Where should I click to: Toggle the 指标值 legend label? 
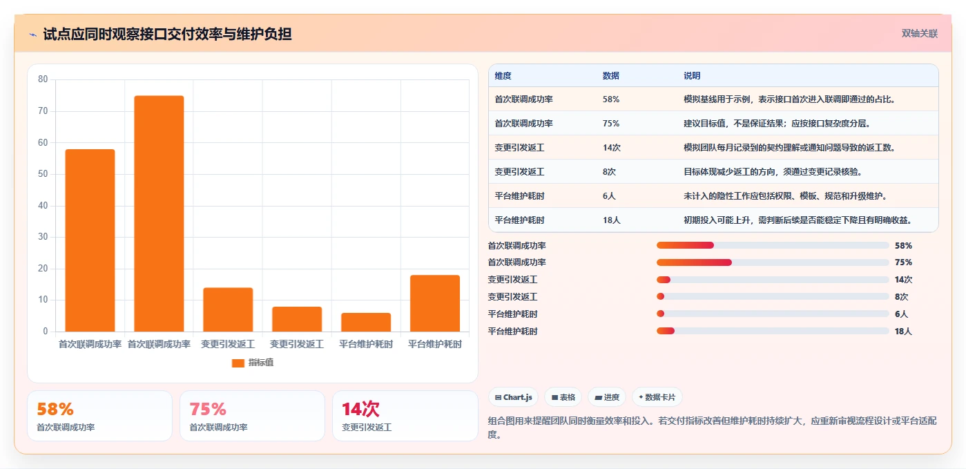click(x=261, y=363)
